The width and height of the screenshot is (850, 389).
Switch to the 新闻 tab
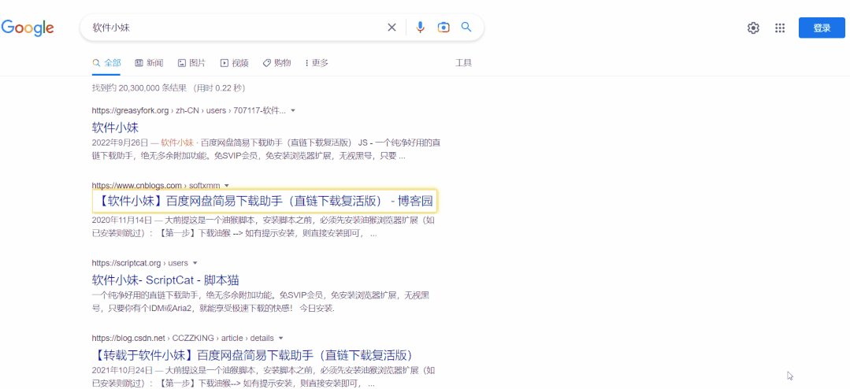[x=149, y=63]
